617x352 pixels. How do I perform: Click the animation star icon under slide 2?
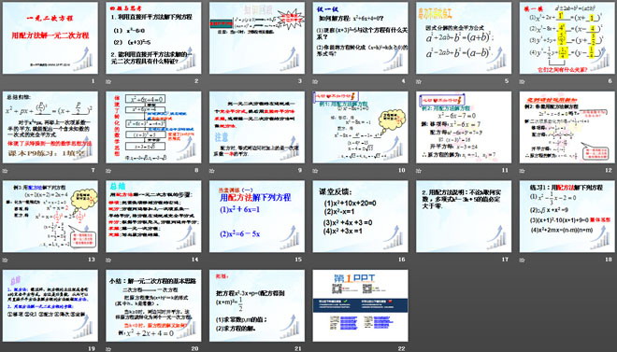coord(108,82)
